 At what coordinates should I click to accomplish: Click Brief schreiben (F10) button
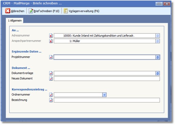(x=44, y=11)
